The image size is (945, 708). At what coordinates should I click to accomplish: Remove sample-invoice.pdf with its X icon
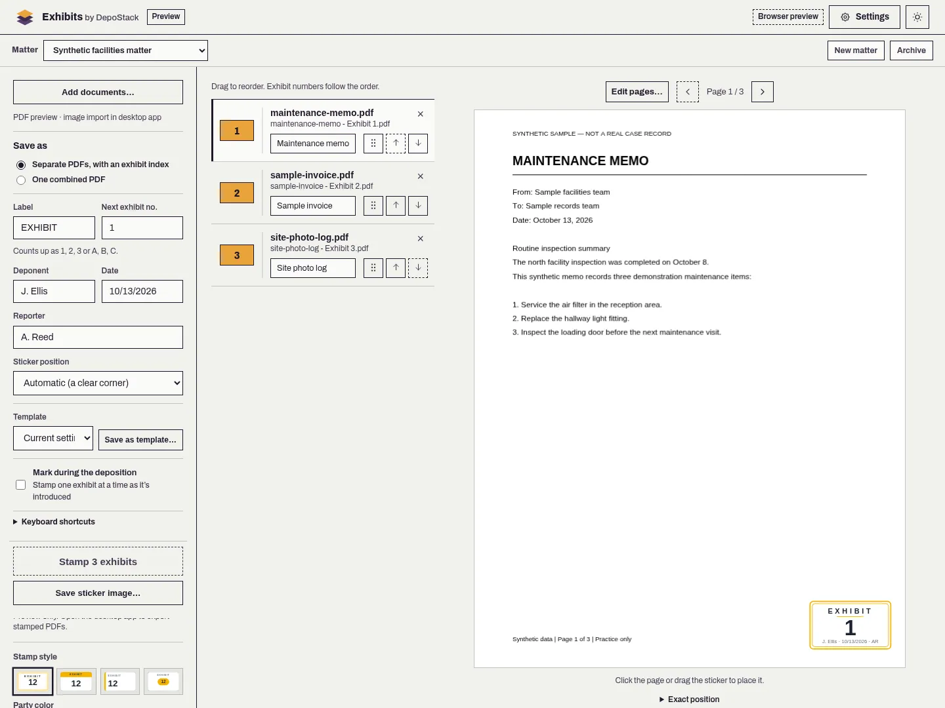point(421,176)
